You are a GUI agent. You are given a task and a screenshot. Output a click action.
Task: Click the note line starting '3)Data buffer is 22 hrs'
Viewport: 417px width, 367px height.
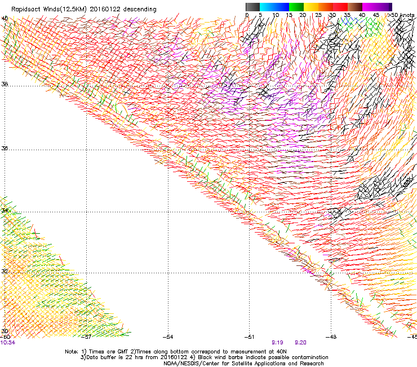204,357
